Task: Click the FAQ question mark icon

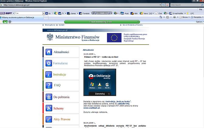Action: [49, 85]
